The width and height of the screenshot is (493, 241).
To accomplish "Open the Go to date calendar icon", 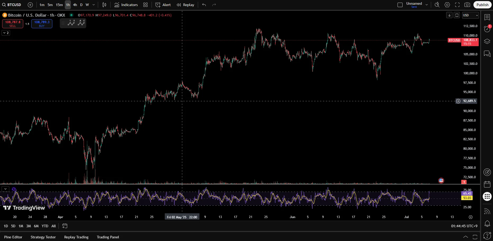I will [x=65, y=226].
